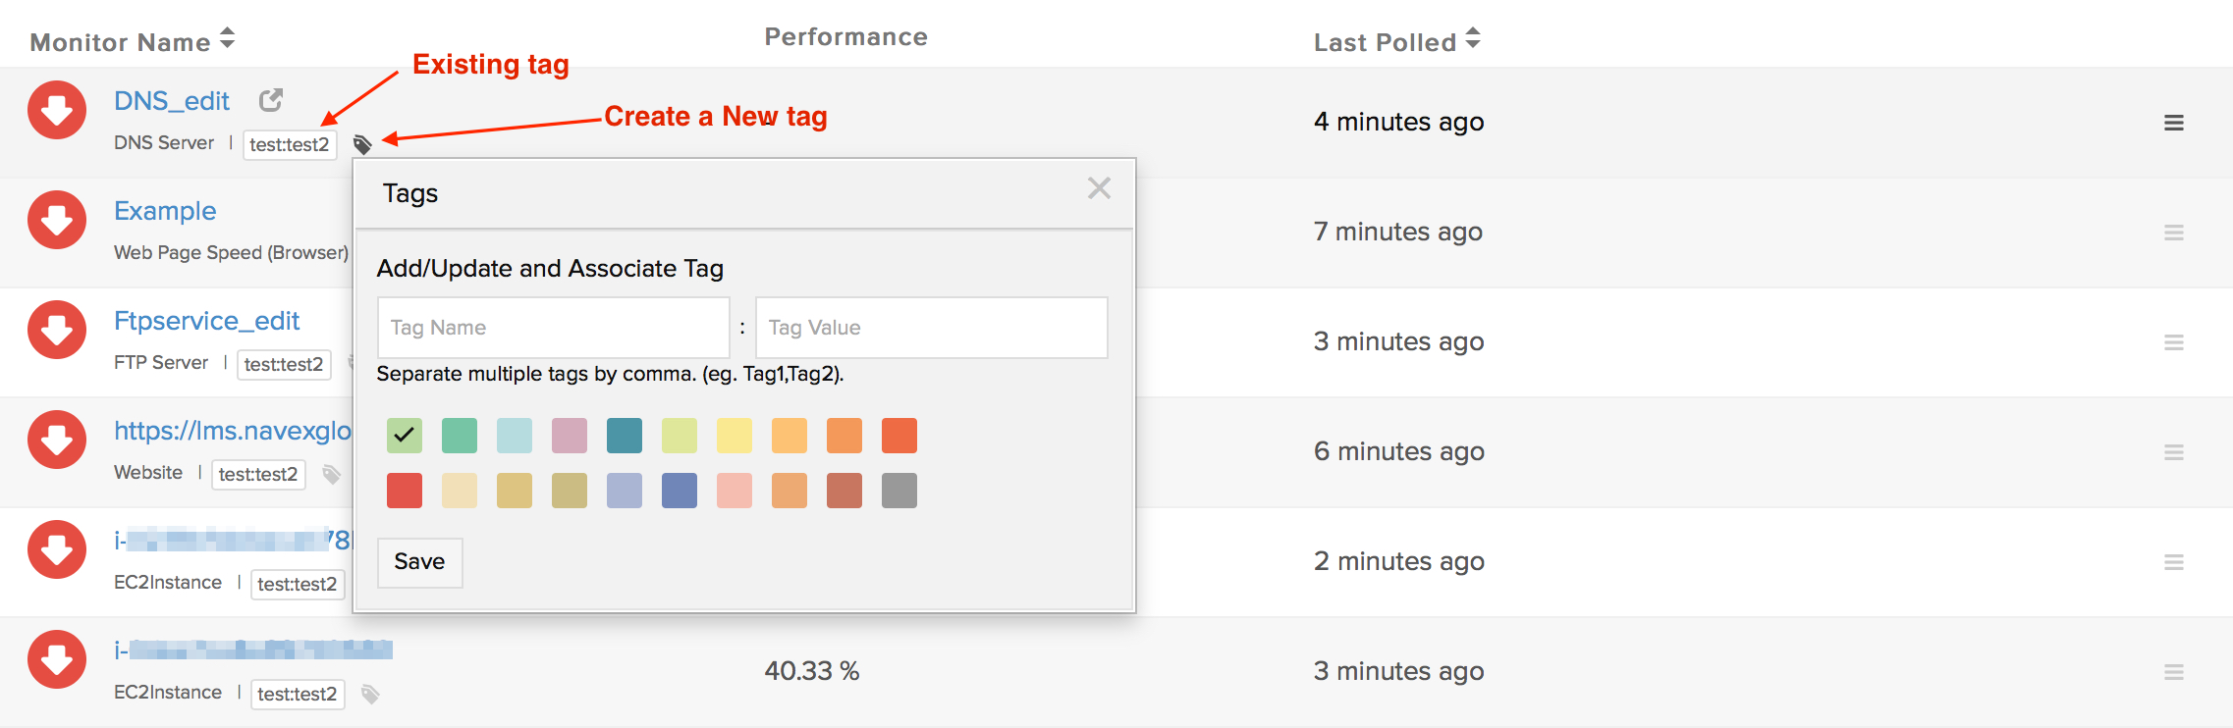Close the Tags popup dialog
This screenshot has width=2233, height=728.
tap(1099, 188)
